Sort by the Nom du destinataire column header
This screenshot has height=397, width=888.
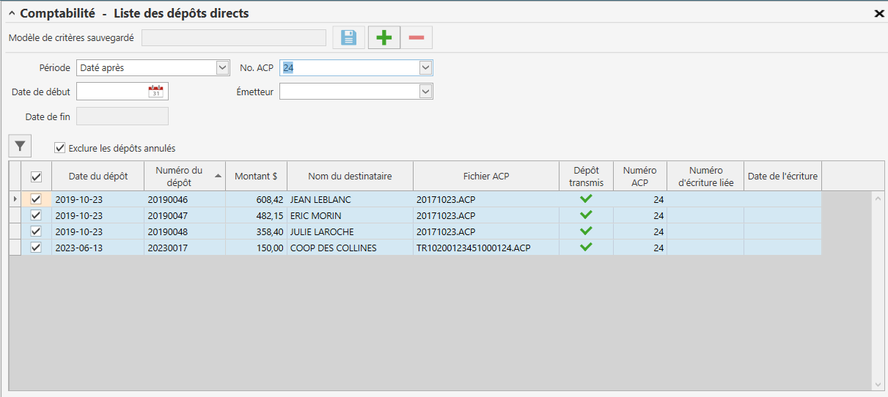tap(350, 176)
